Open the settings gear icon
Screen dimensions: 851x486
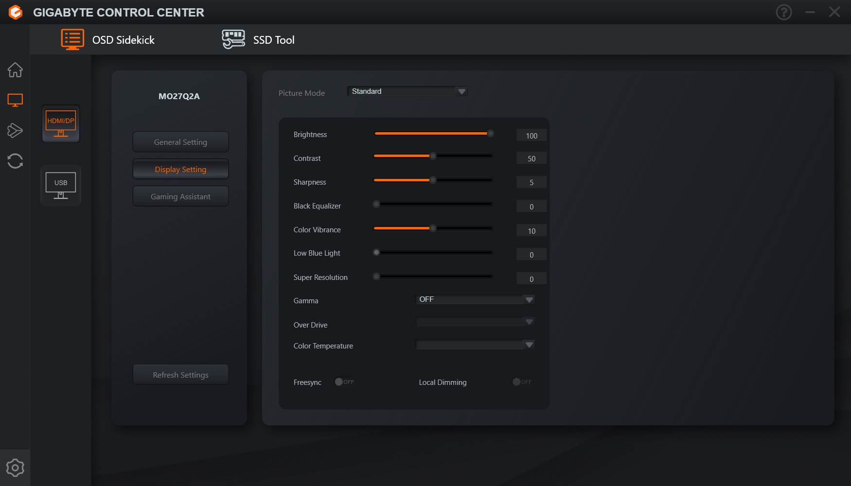click(x=15, y=468)
